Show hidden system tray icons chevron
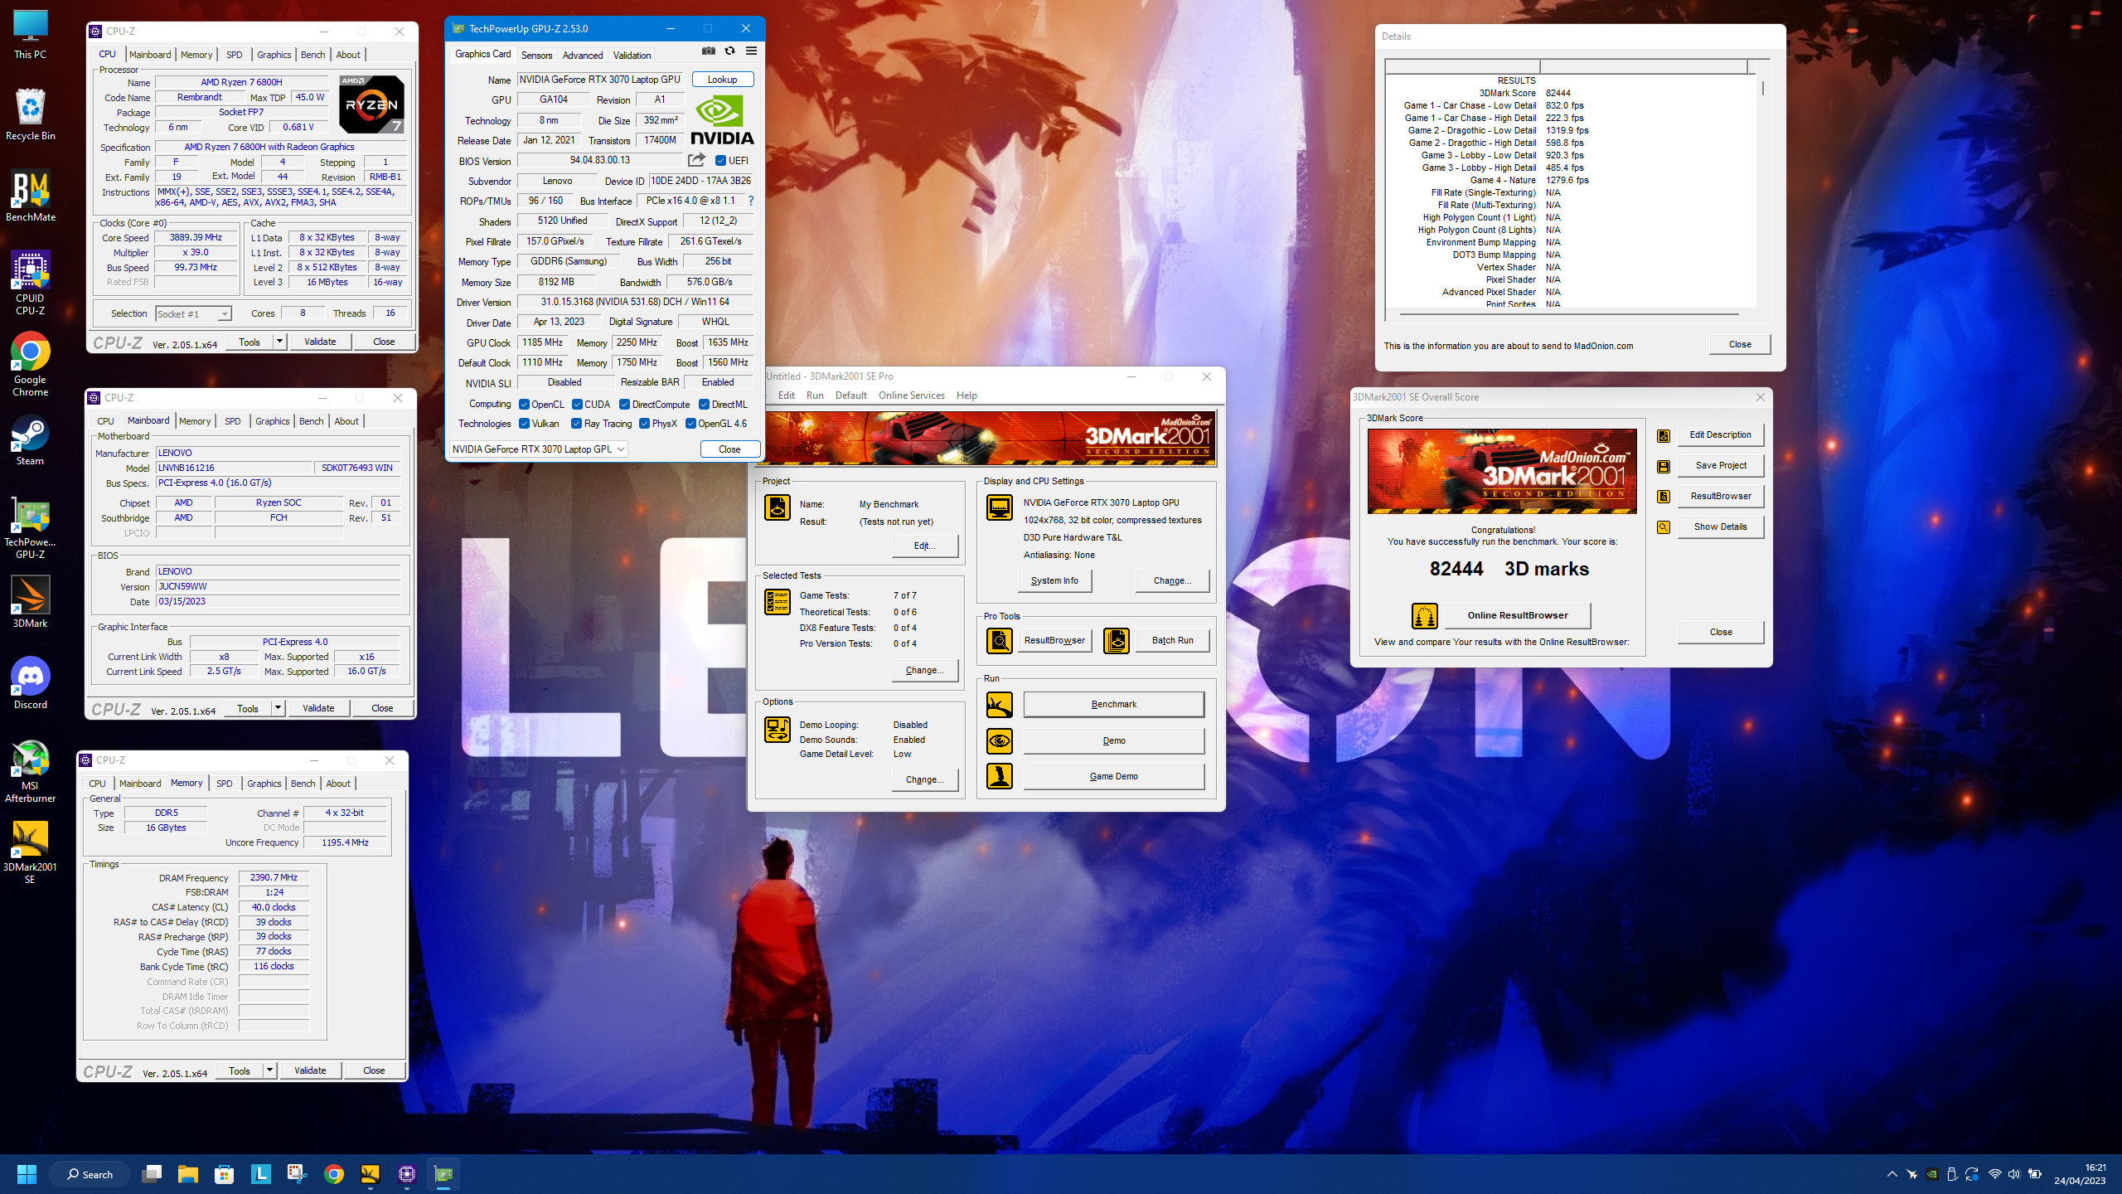The width and height of the screenshot is (2122, 1194). (x=1892, y=1174)
